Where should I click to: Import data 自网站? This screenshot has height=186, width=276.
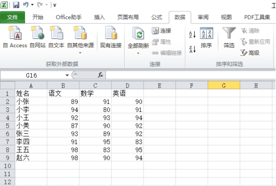(x=37, y=37)
